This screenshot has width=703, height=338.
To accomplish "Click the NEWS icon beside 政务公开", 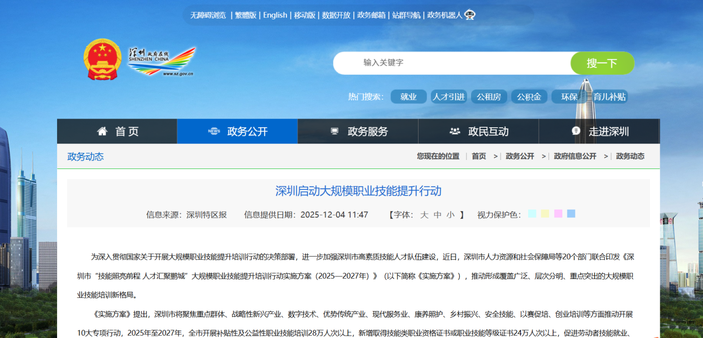I will tap(214, 131).
